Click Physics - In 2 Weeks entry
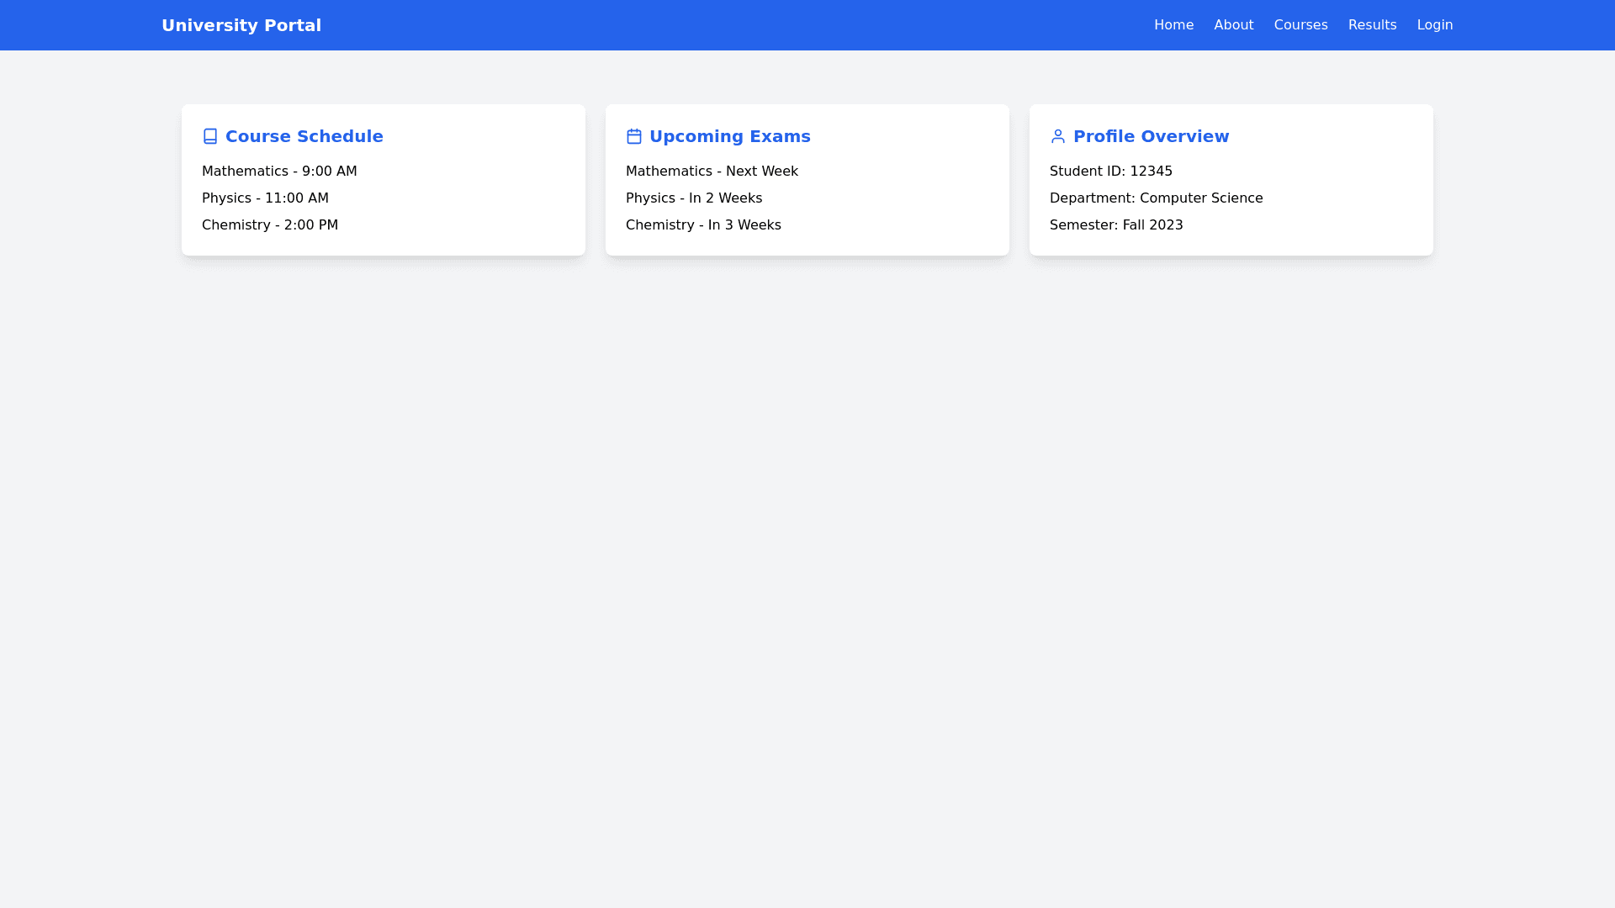The height and width of the screenshot is (908, 1615). [694, 198]
